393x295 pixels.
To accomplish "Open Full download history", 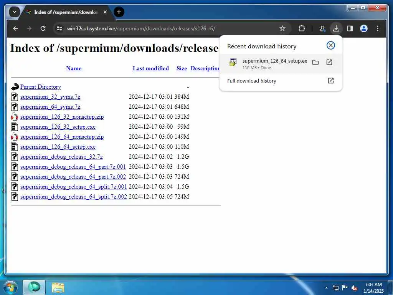I will point(252,81).
